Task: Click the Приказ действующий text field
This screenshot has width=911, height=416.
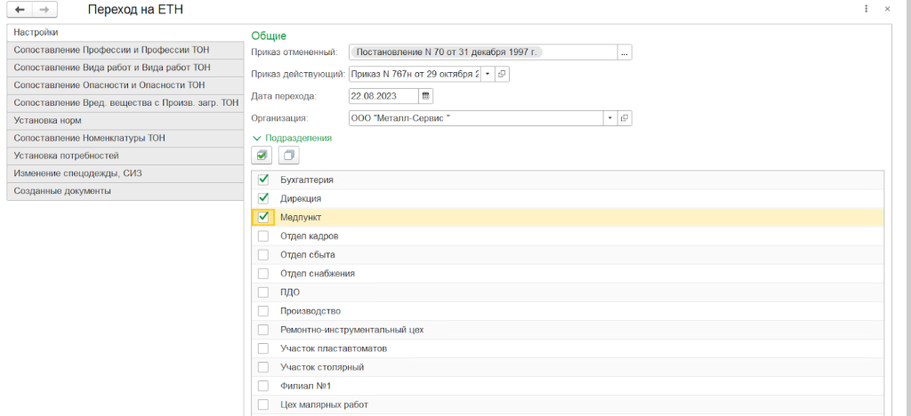Action: point(415,75)
